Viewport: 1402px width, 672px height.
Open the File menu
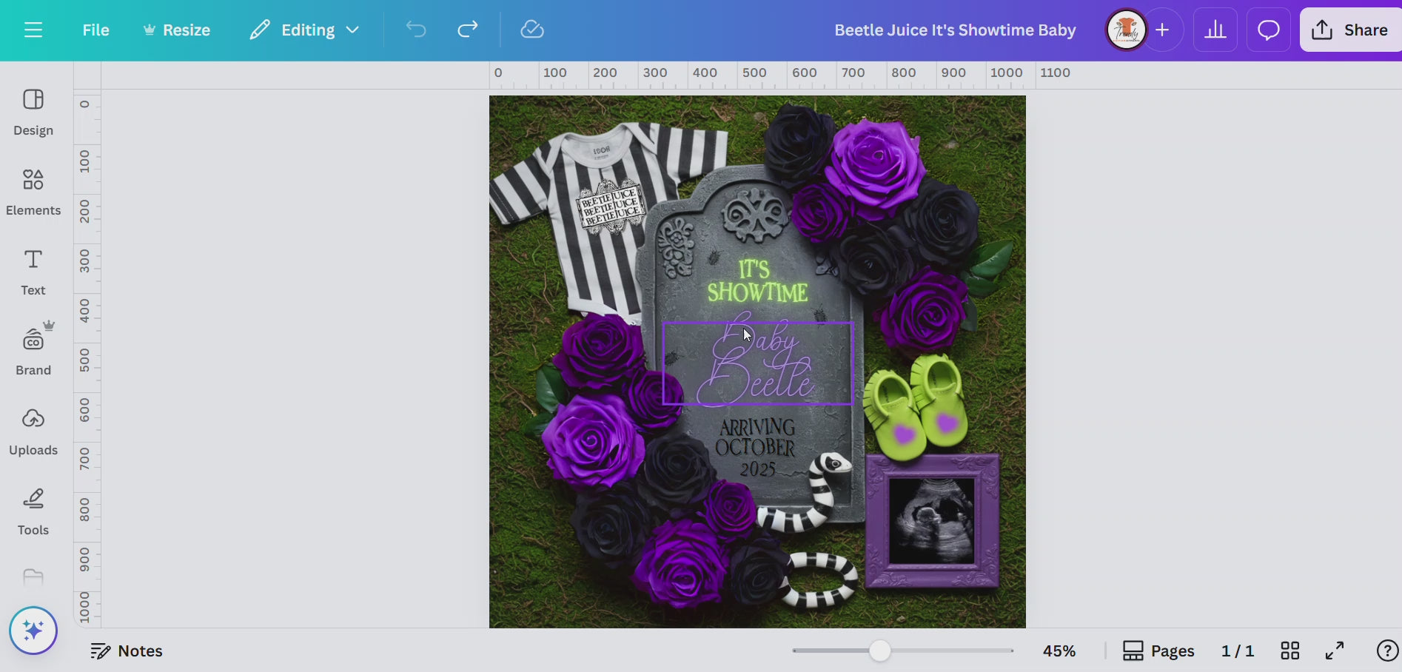click(x=95, y=30)
